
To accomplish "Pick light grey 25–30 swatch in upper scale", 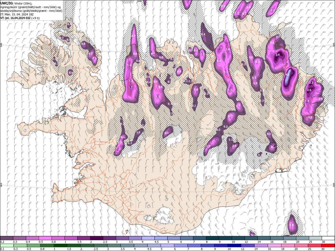I will [x=316, y=238].
